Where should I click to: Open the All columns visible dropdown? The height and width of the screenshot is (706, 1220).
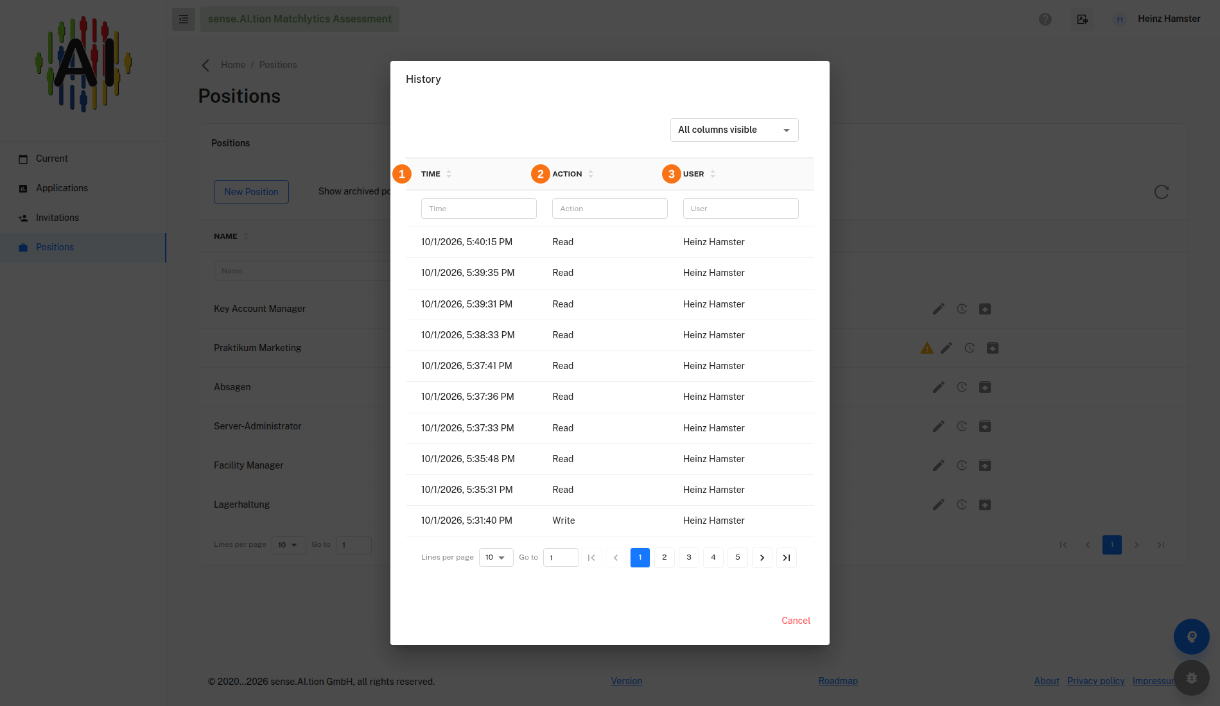point(735,130)
